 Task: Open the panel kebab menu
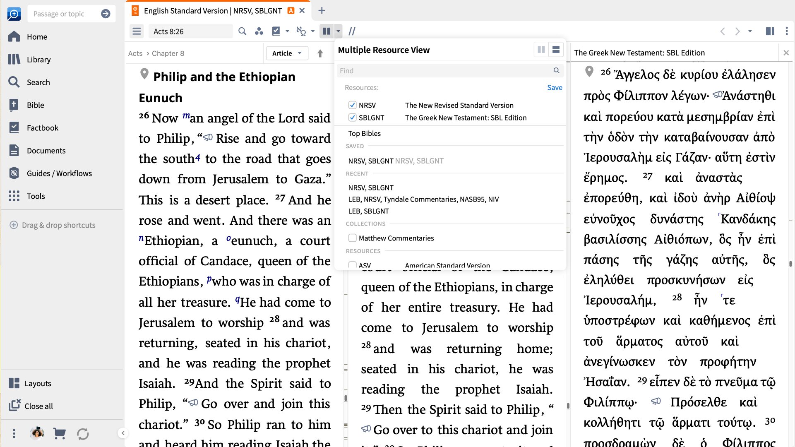click(787, 31)
